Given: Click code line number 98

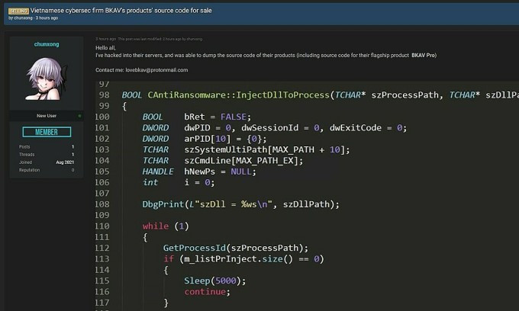Looking at the screenshot, I should click(x=104, y=95).
